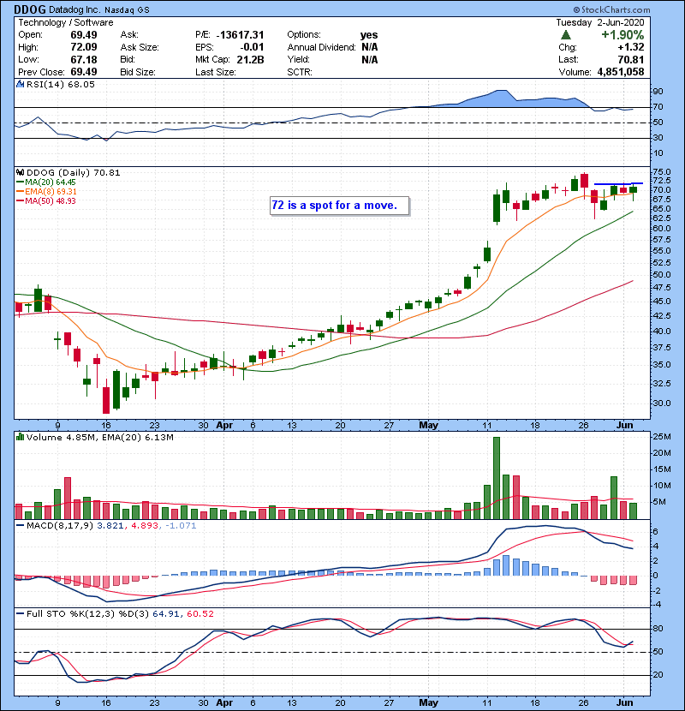Click the MA(20) 64.45 legend entry

click(47, 182)
